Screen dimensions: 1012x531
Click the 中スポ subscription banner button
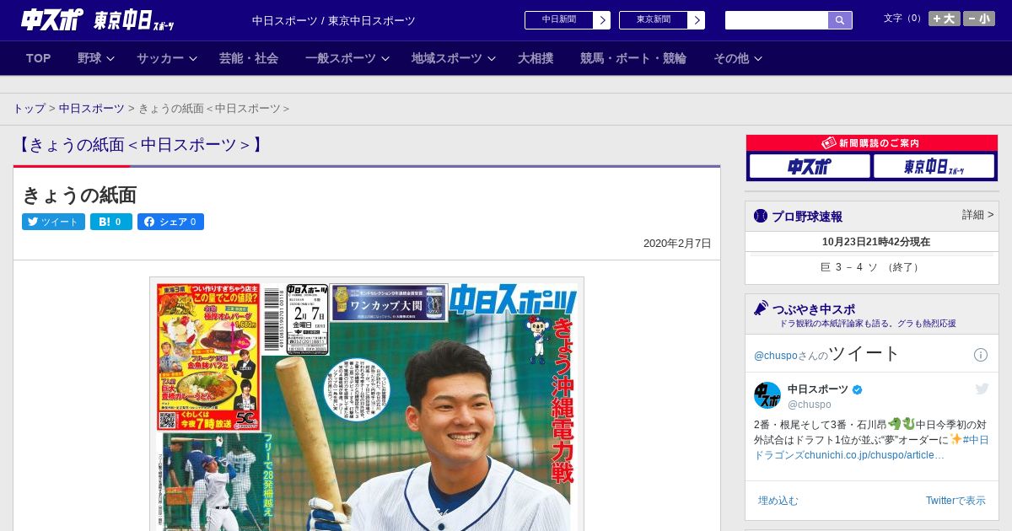810,166
